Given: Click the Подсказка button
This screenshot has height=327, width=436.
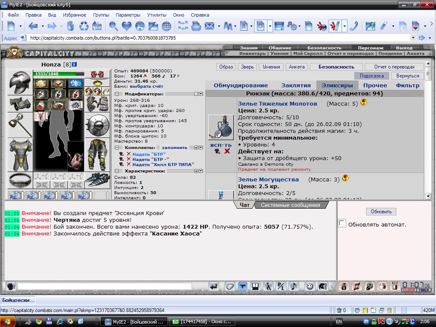Looking at the screenshot, I should click(371, 76).
